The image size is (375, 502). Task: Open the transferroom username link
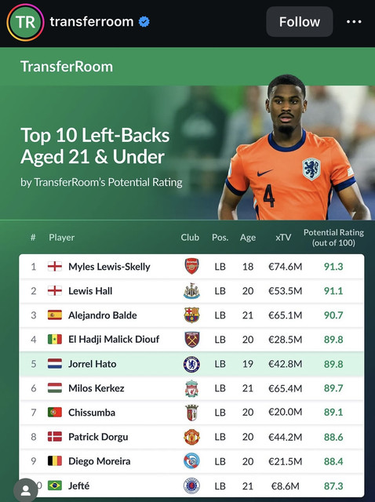click(92, 22)
